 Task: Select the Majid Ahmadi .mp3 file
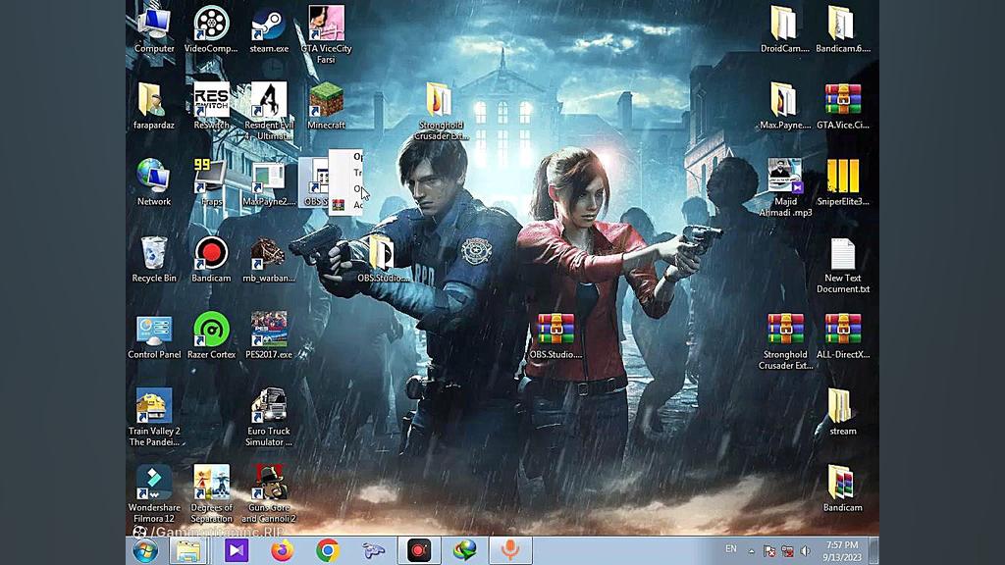785,187
